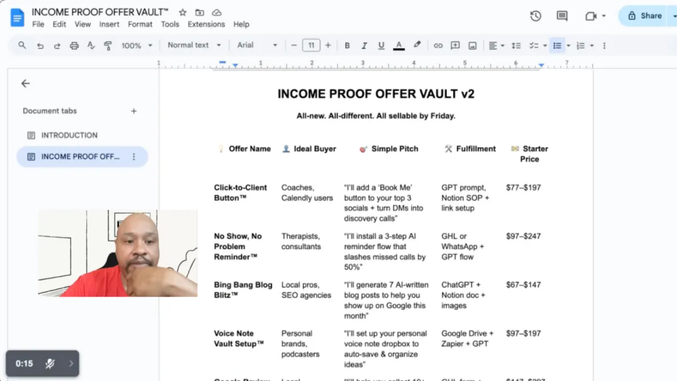
Task: Run spelling and grammar check
Action: point(91,46)
